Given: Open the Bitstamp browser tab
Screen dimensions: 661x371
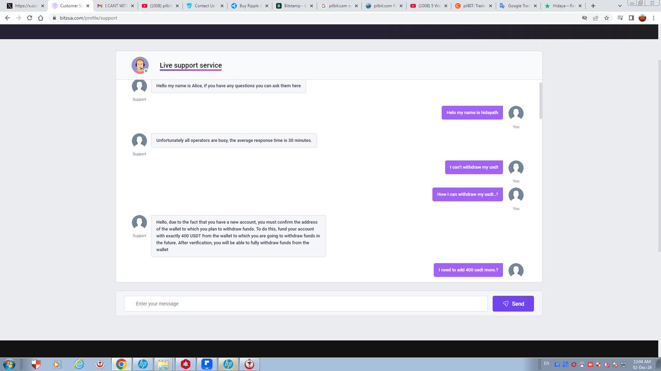Looking at the screenshot, I should pyautogui.click(x=295, y=6).
